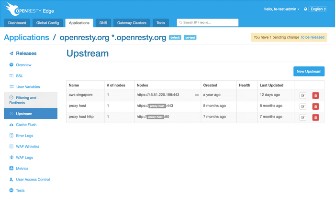Open WAF Whitelist in the sidebar
335x201 pixels.
pyautogui.click(x=27, y=147)
